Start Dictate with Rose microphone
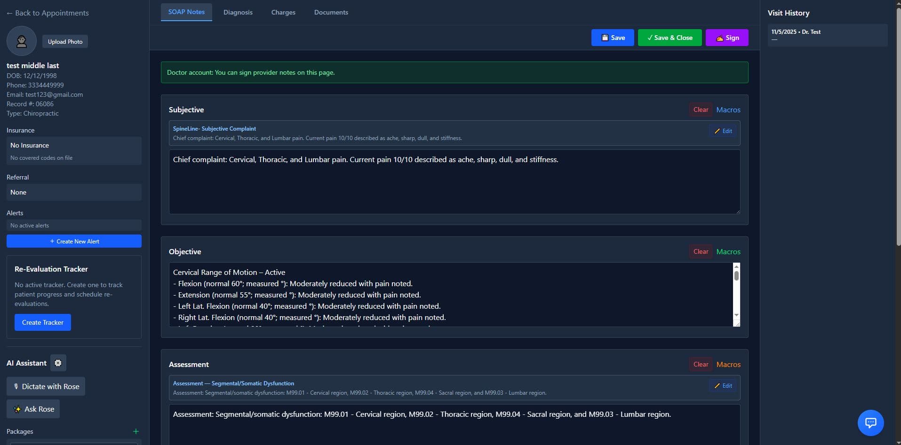The width and height of the screenshot is (901, 445). pyautogui.click(x=46, y=386)
